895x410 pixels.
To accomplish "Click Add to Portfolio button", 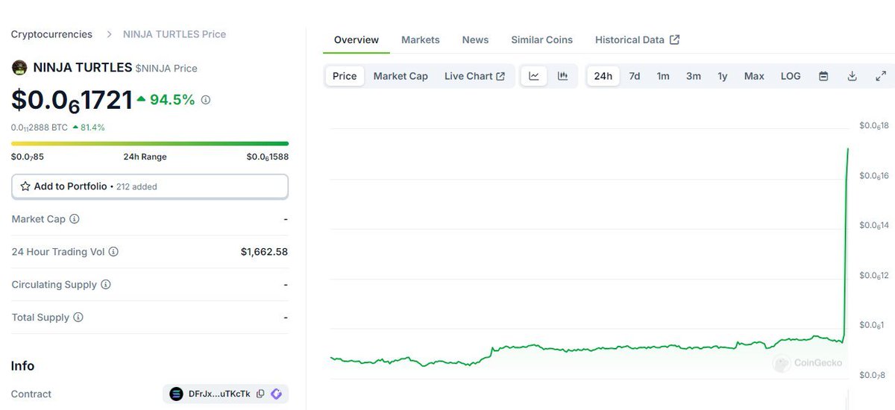I will click(x=150, y=186).
